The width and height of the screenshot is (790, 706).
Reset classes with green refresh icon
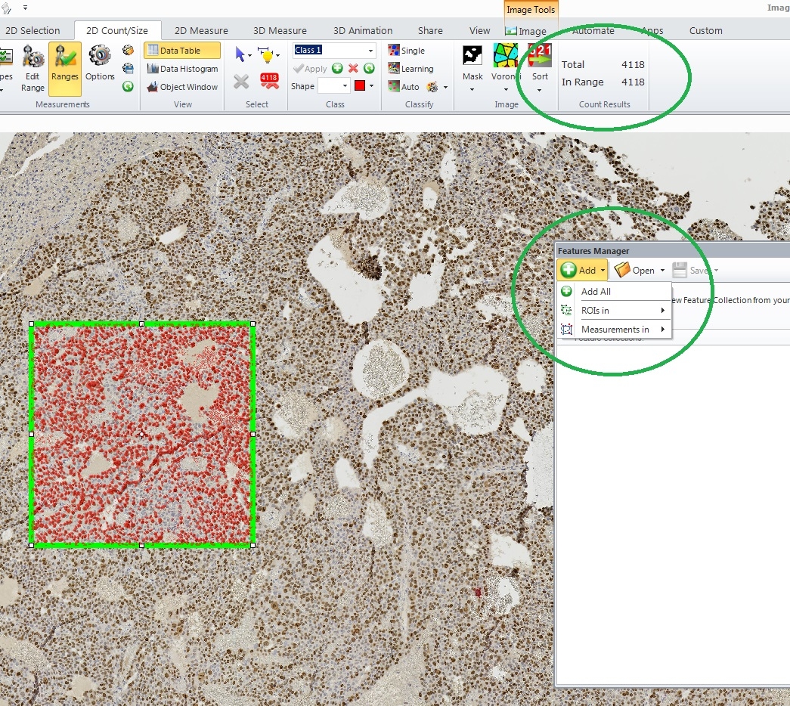370,69
